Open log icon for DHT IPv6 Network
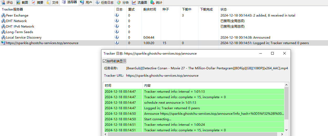Viewport: 328px width, 136px height. point(117,26)
